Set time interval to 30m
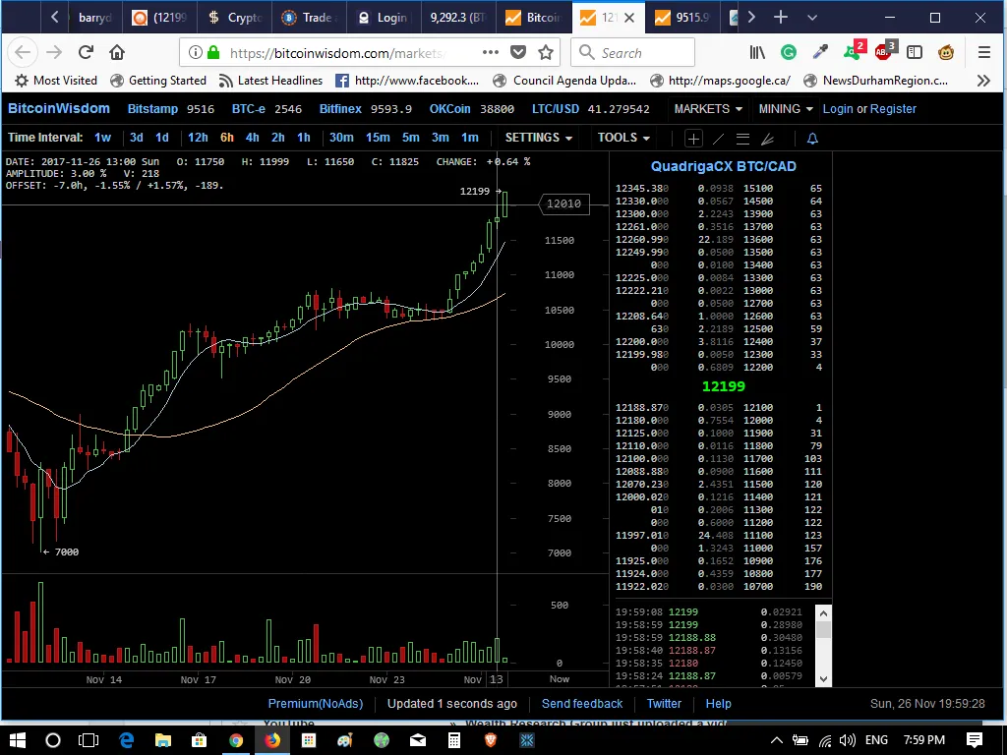This screenshot has height=755, width=1007. coord(341,138)
